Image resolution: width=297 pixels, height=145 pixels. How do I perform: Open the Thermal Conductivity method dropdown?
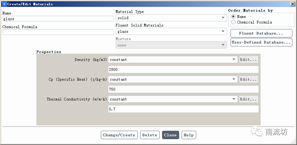click(173, 99)
